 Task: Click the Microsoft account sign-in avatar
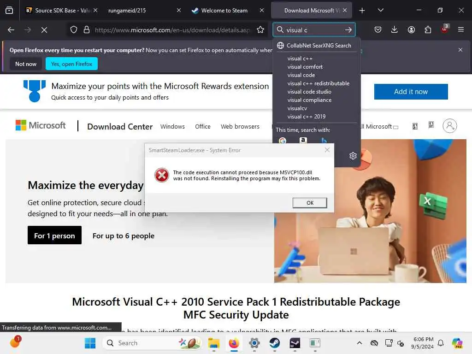point(450,126)
